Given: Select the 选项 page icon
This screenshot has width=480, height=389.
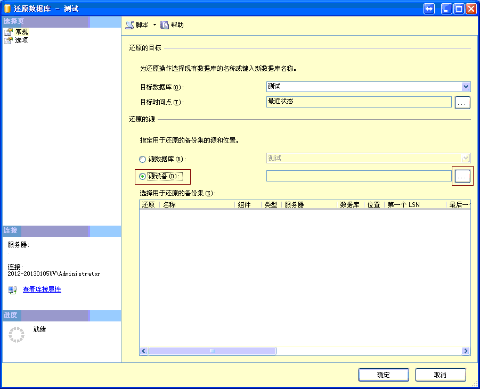Looking at the screenshot, I should 9,40.
